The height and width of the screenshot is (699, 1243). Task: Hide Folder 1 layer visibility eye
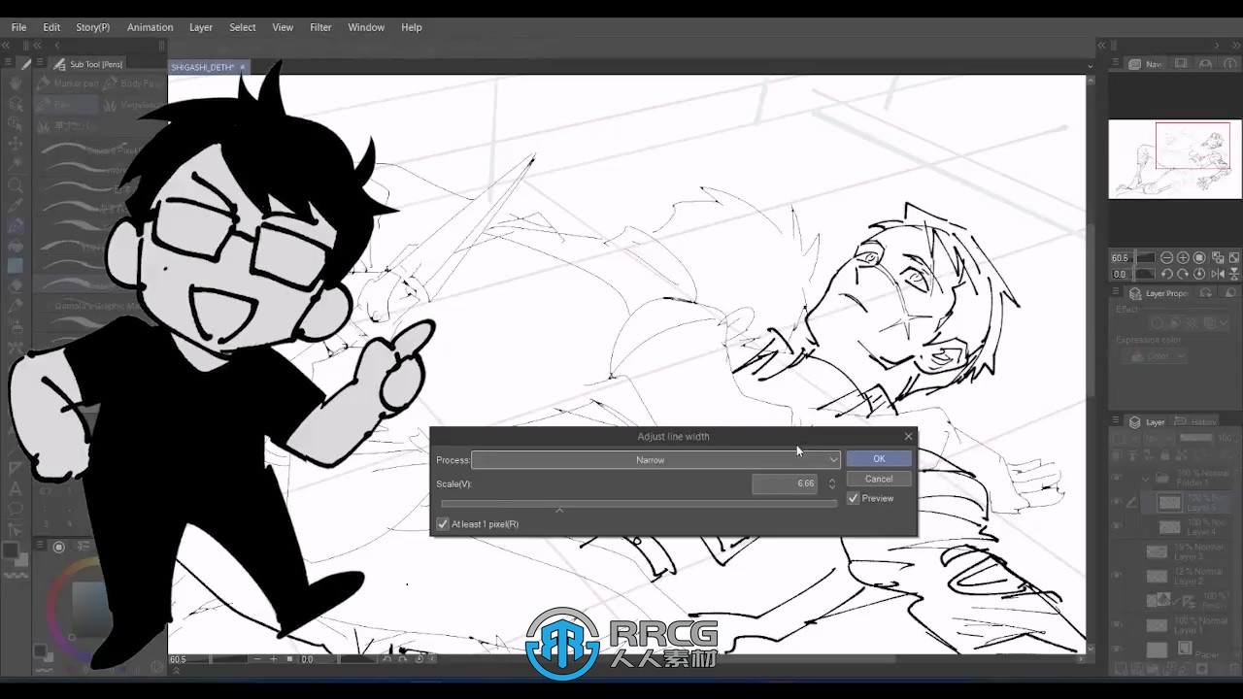tap(1117, 478)
